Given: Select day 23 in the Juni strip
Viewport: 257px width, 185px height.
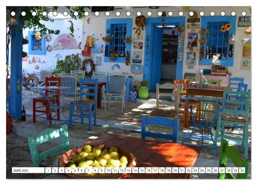Looking at the screenshot, I should (195, 170).
